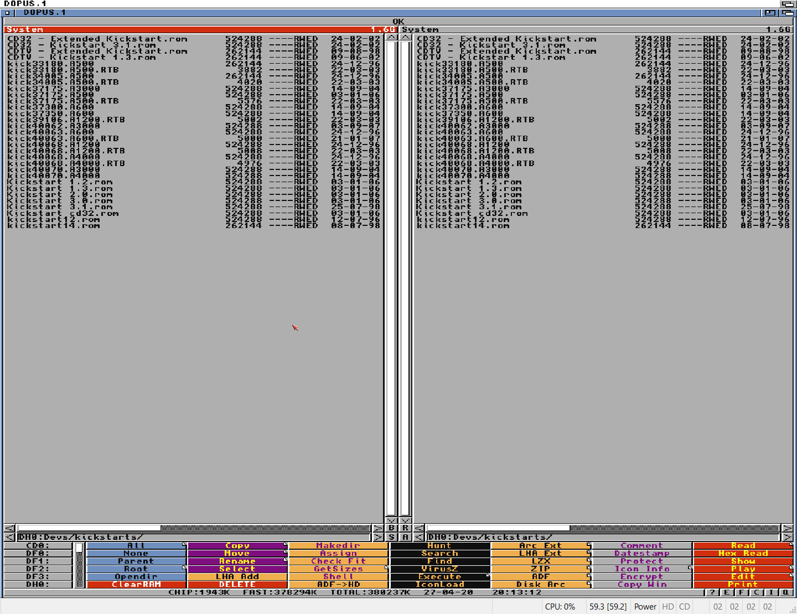
Task: Click the E error help gadget
Action: point(727,592)
